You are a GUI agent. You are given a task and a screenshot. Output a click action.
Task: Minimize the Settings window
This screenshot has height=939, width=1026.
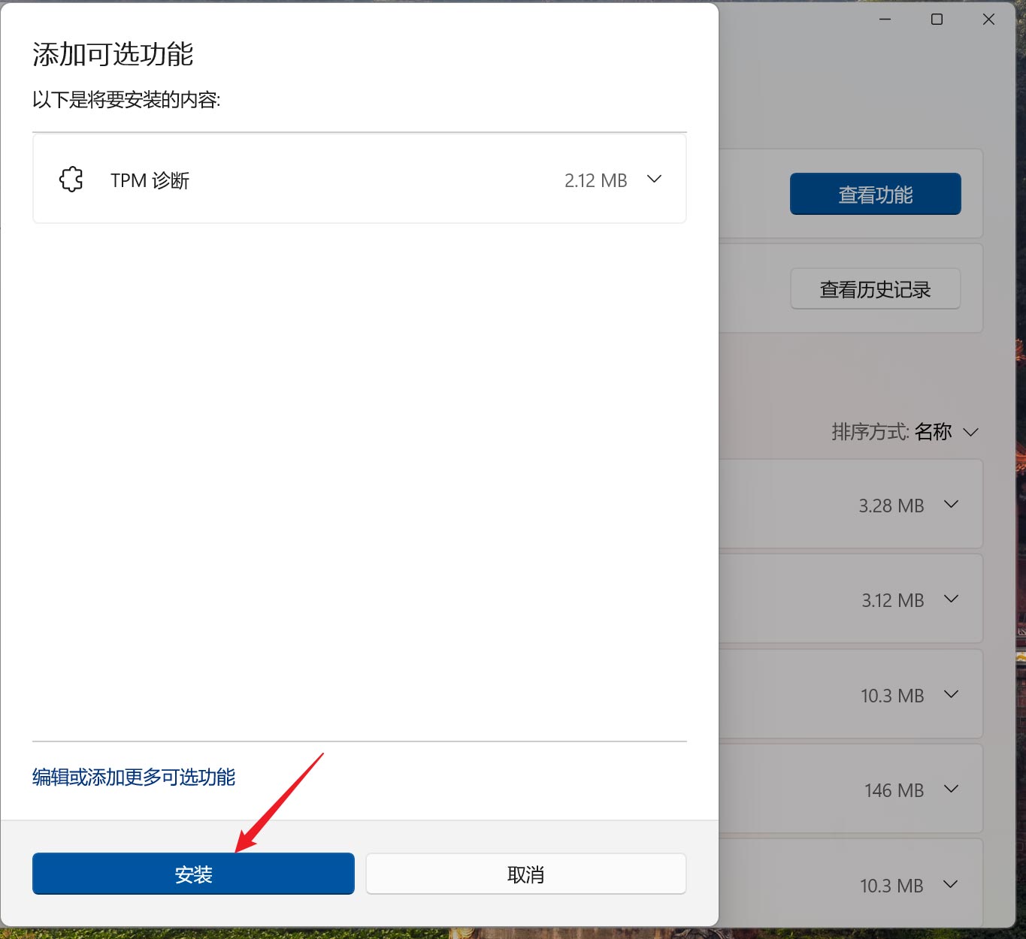click(x=884, y=19)
